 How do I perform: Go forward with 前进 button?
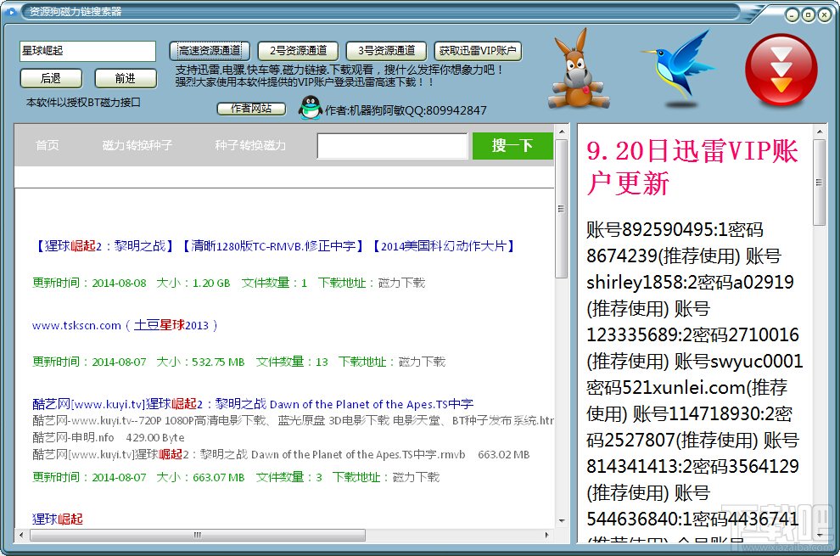click(126, 78)
